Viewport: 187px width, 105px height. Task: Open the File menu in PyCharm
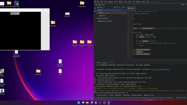pyautogui.click(x=98, y=2)
